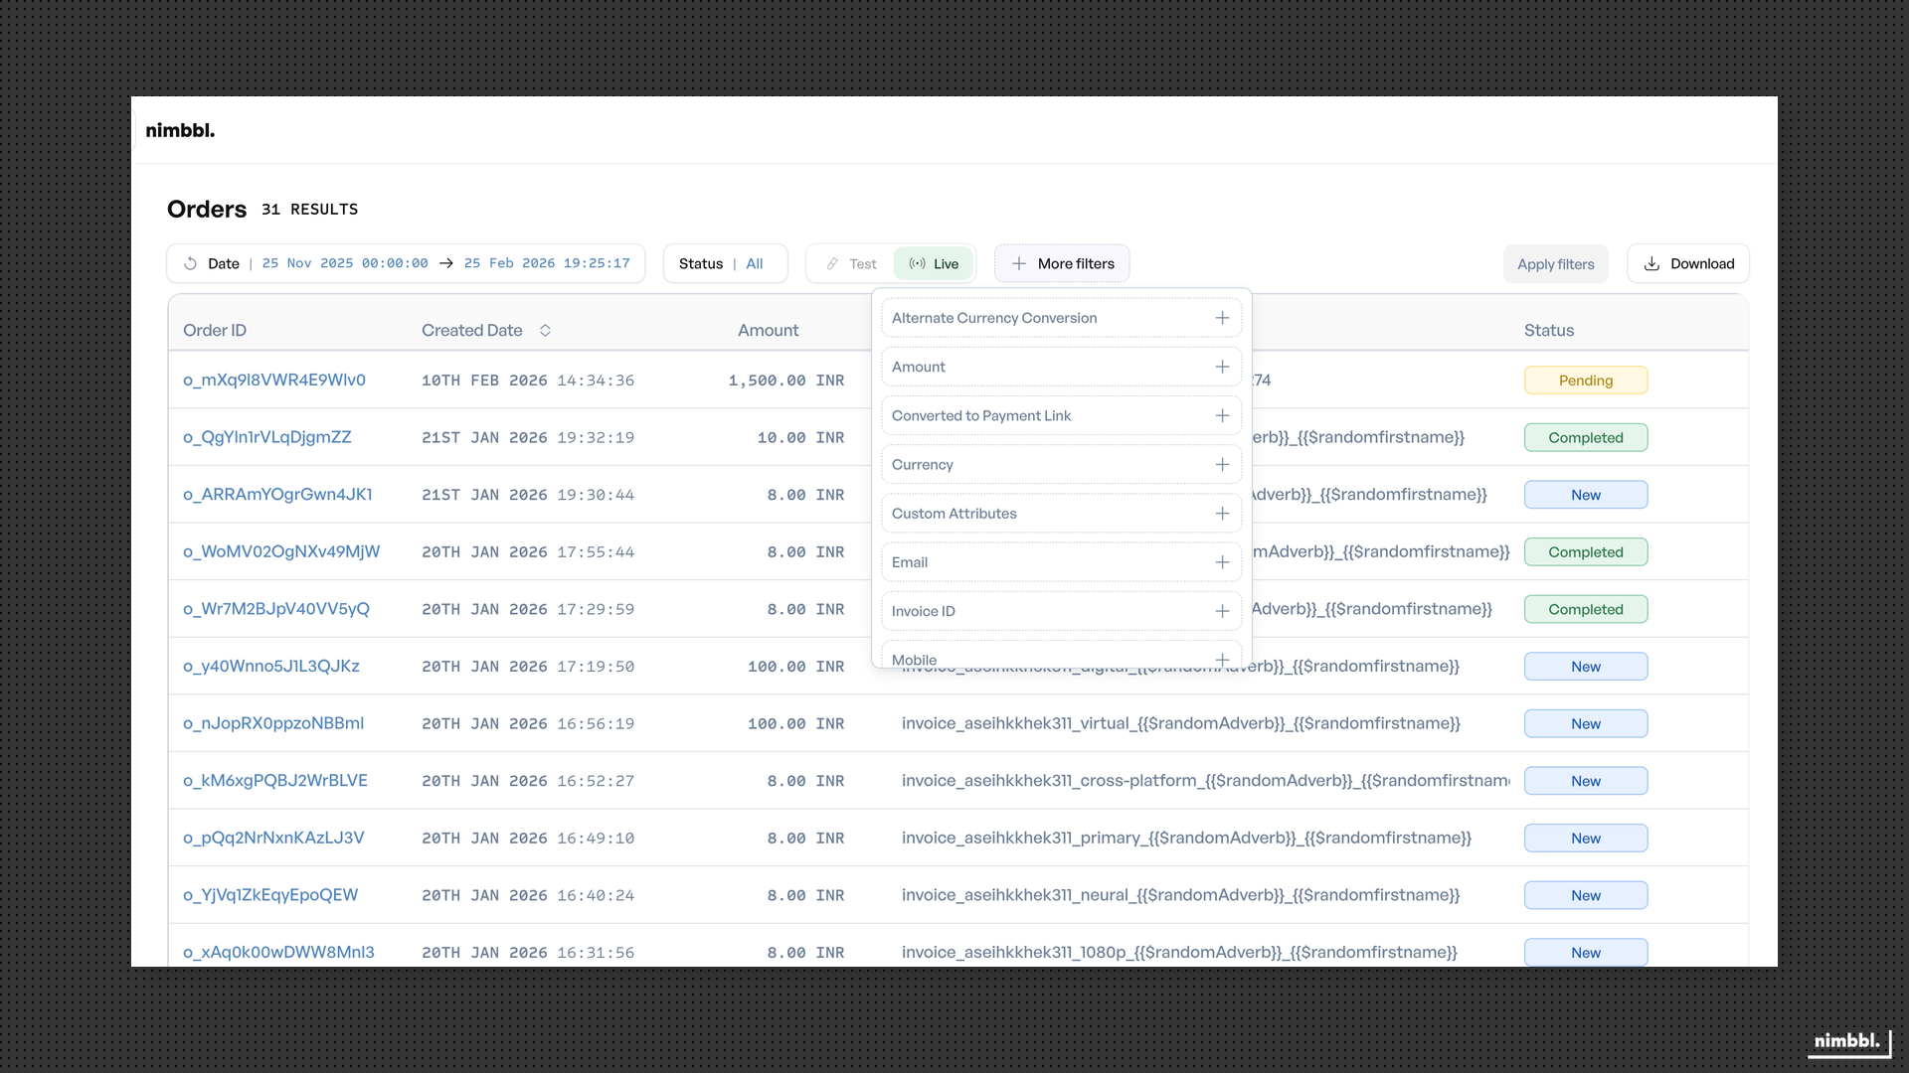Screen dimensions: 1909x1073
Task: Click the live broadcast signal icon
Action: [x=917, y=263]
